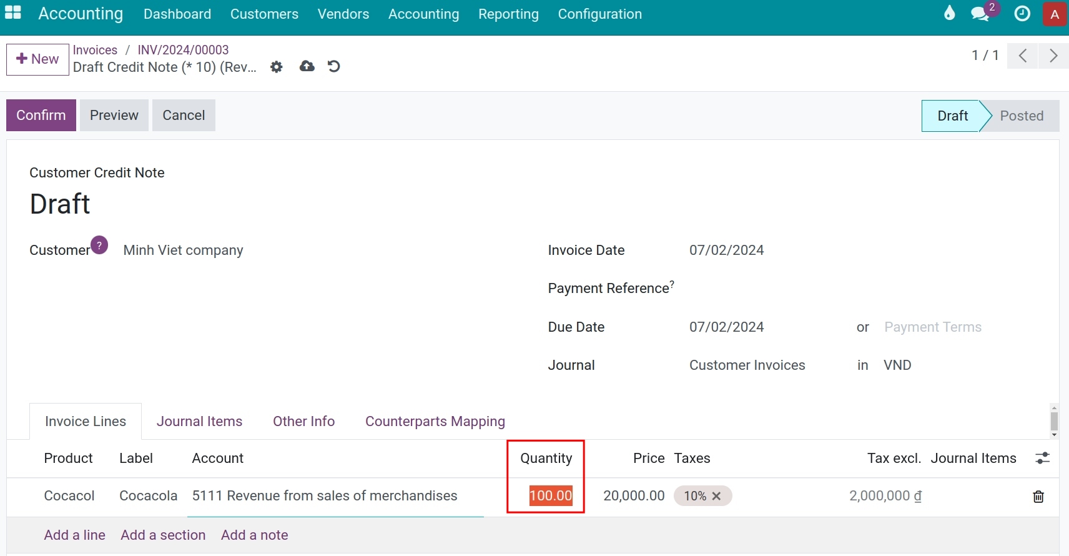The image size is (1069, 556).
Task: Open the 5111 Revenue account field
Action: pyautogui.click(x=325, y=496)
